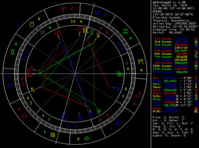Select the Jupiter glyph in house 11

tap(57, 33)
